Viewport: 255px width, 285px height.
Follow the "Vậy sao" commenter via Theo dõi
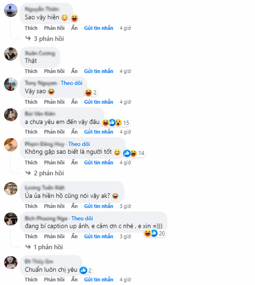click(71, 83)
